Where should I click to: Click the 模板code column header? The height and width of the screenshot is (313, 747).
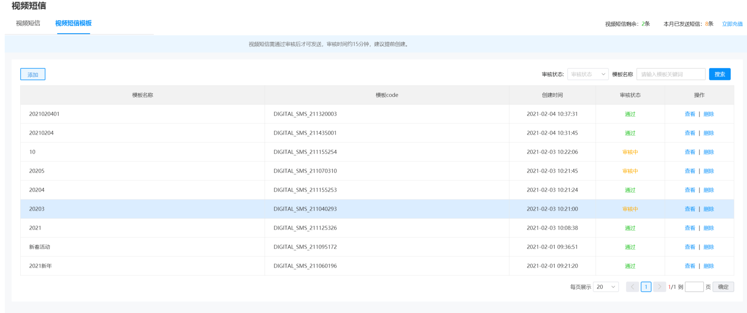click(387, 95)
